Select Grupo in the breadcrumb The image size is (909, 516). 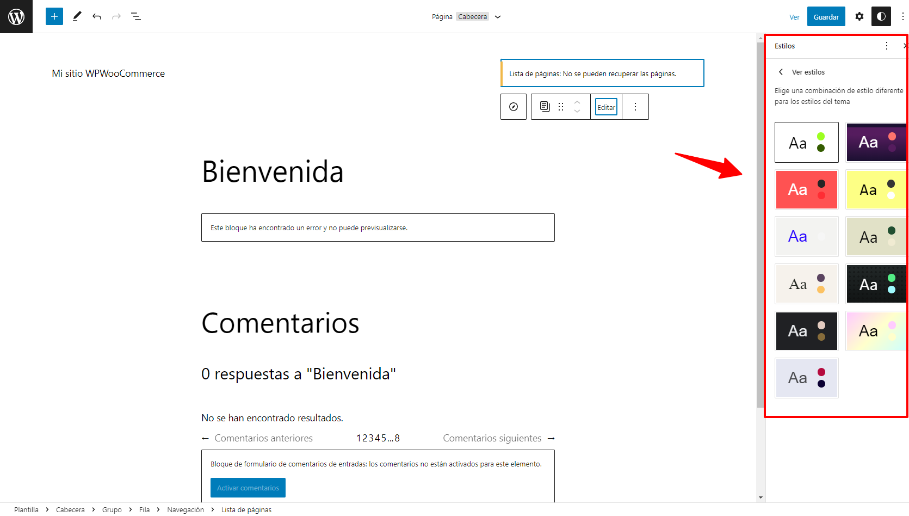tap(112, 509)
